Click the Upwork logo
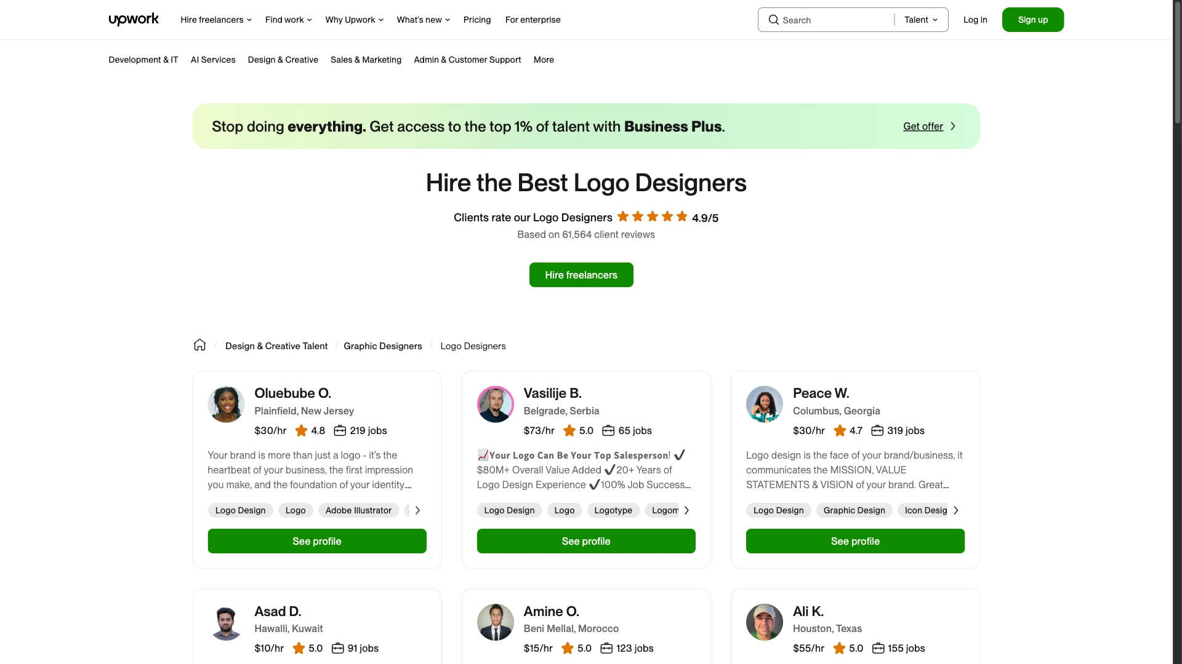This screenshot has width=1182, height=664. pyautogui.click(x=134, y=19)
